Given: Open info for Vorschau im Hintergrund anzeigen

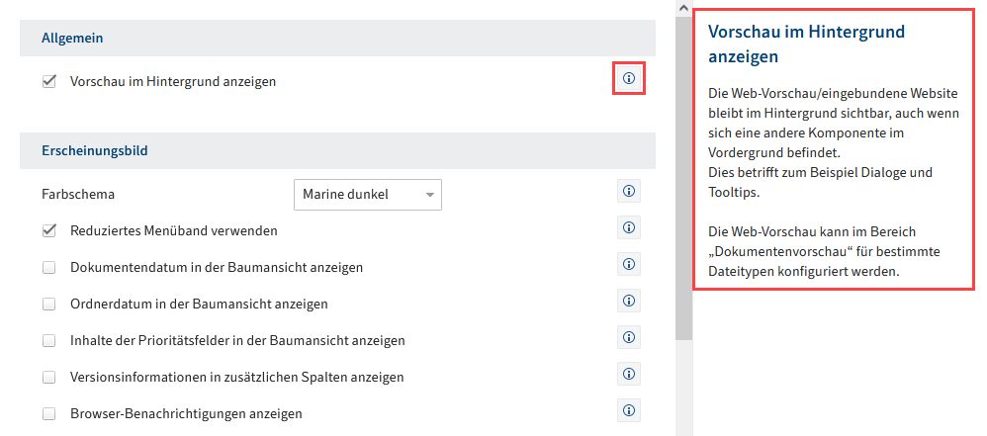Looking at the screenshot, I should click(628, 79).
